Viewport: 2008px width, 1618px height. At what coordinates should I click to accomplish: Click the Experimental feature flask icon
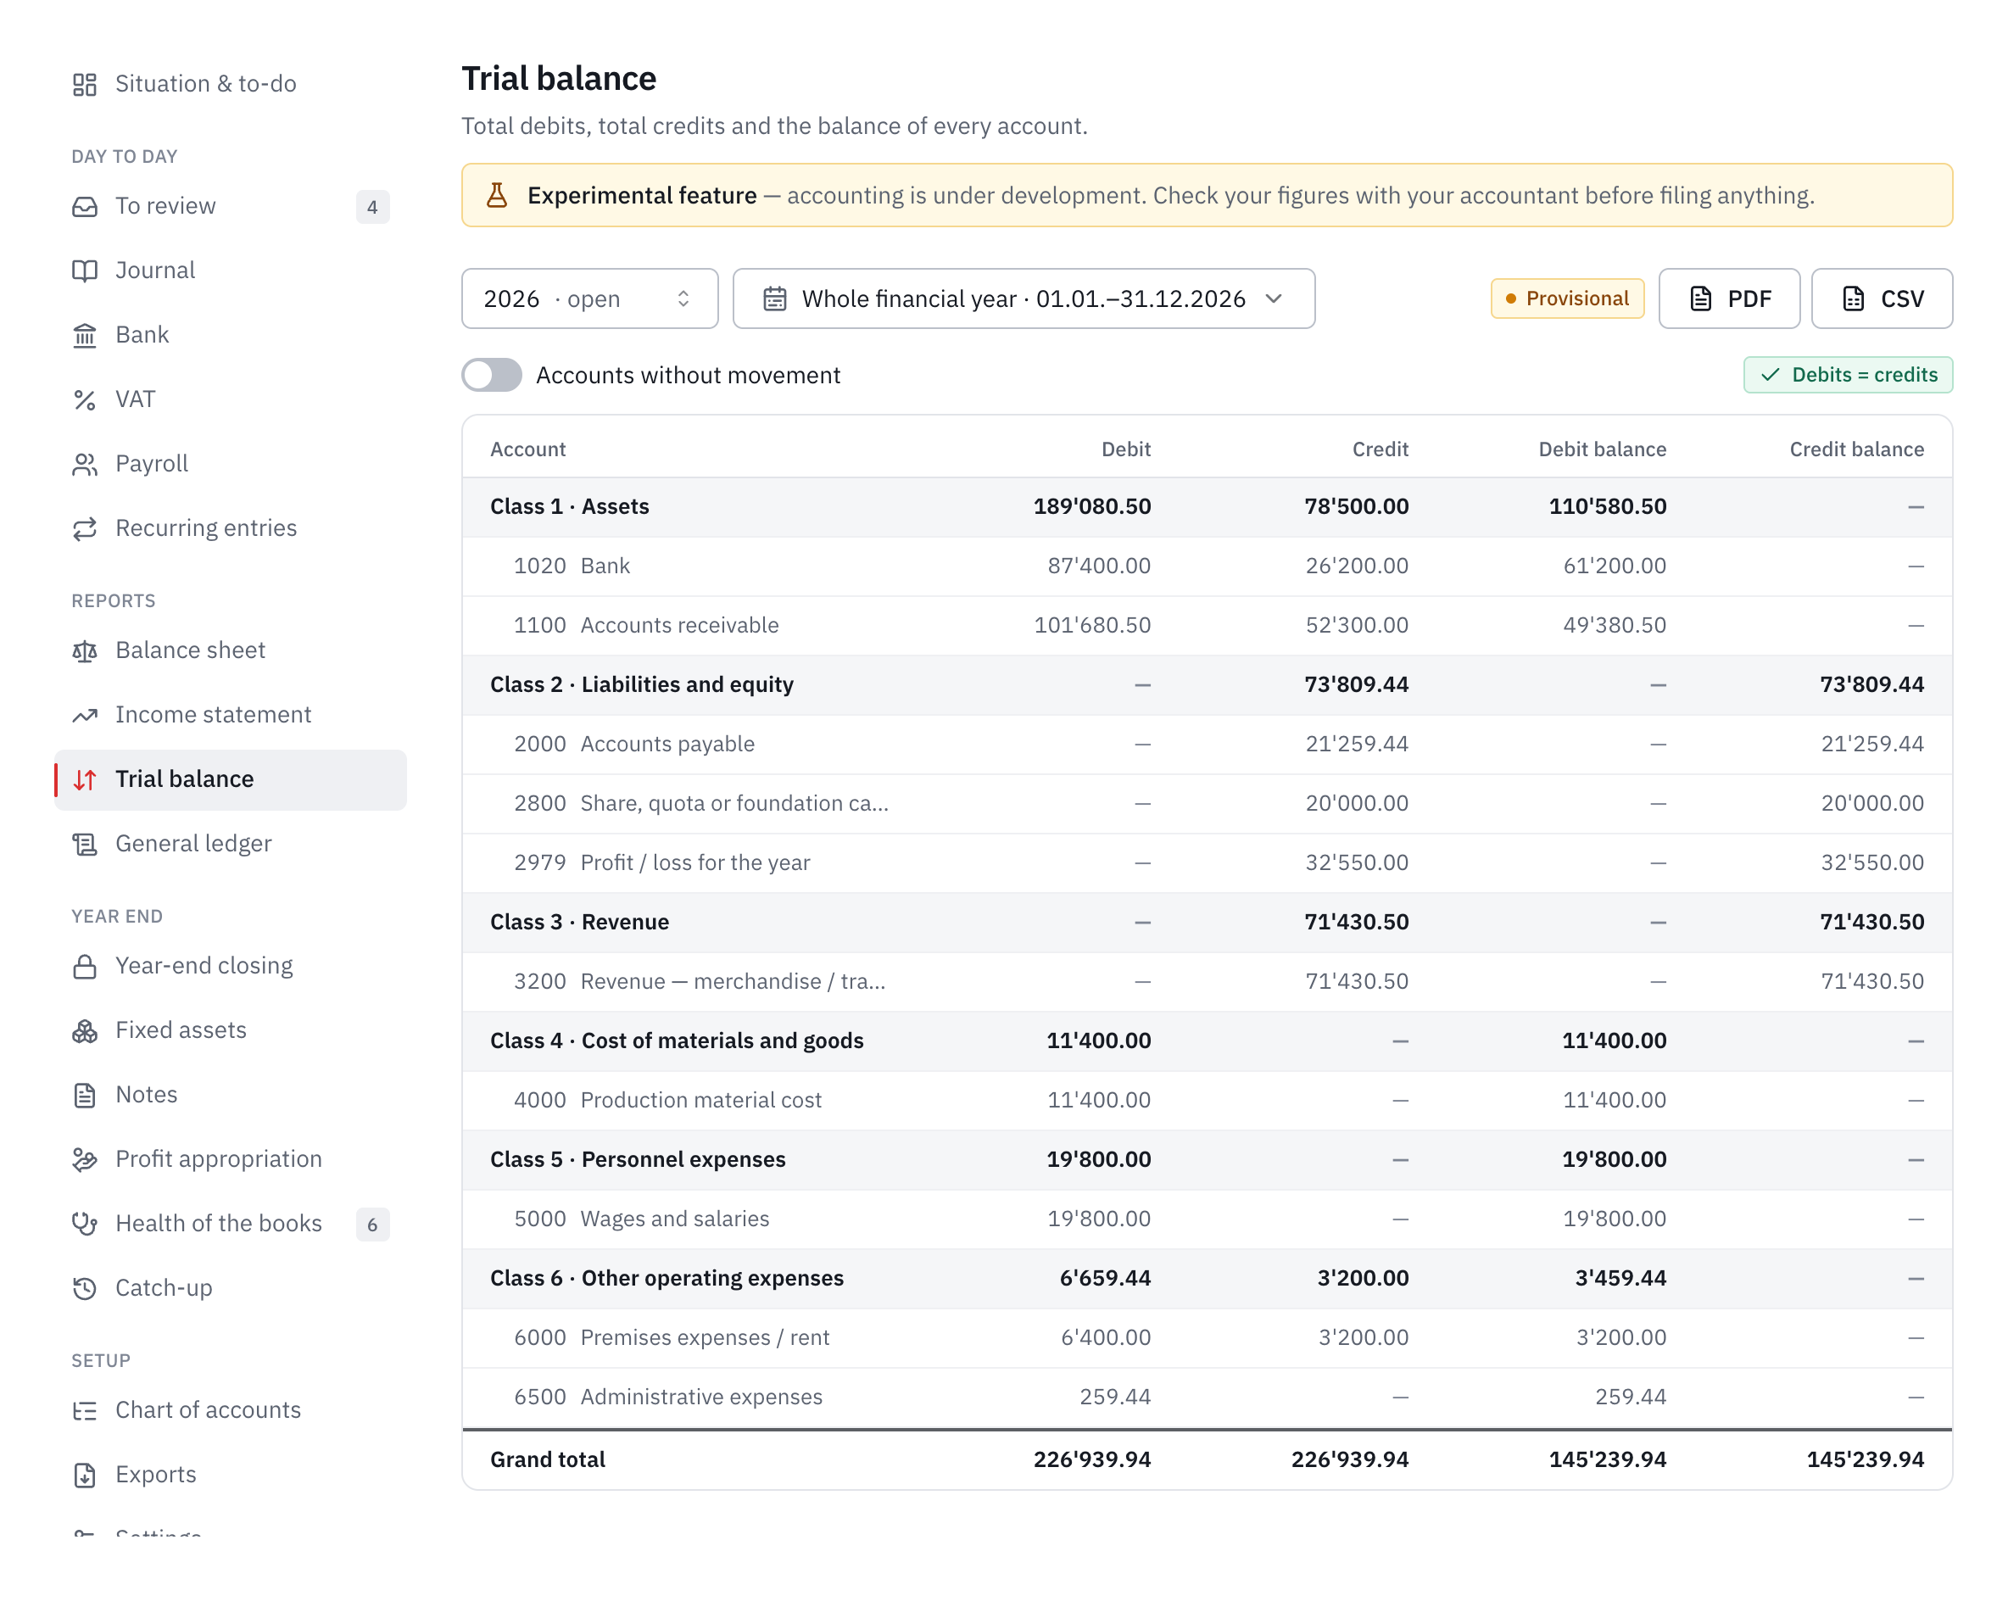(x=497, y=195)
